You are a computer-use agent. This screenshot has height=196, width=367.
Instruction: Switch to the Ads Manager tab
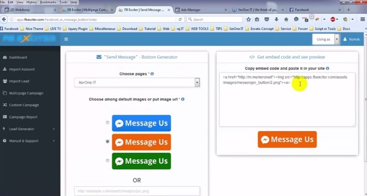pyautogui.click(x=201, y=10)
